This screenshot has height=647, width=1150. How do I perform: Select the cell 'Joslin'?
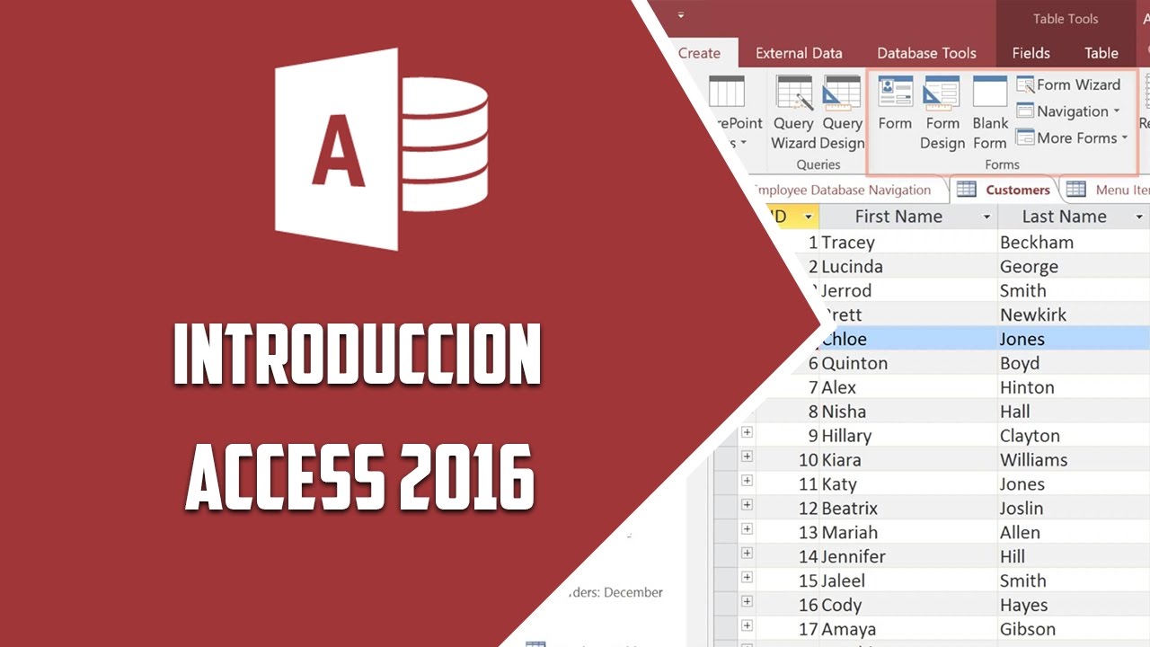pyautogui.click(x=1074, y=510)
